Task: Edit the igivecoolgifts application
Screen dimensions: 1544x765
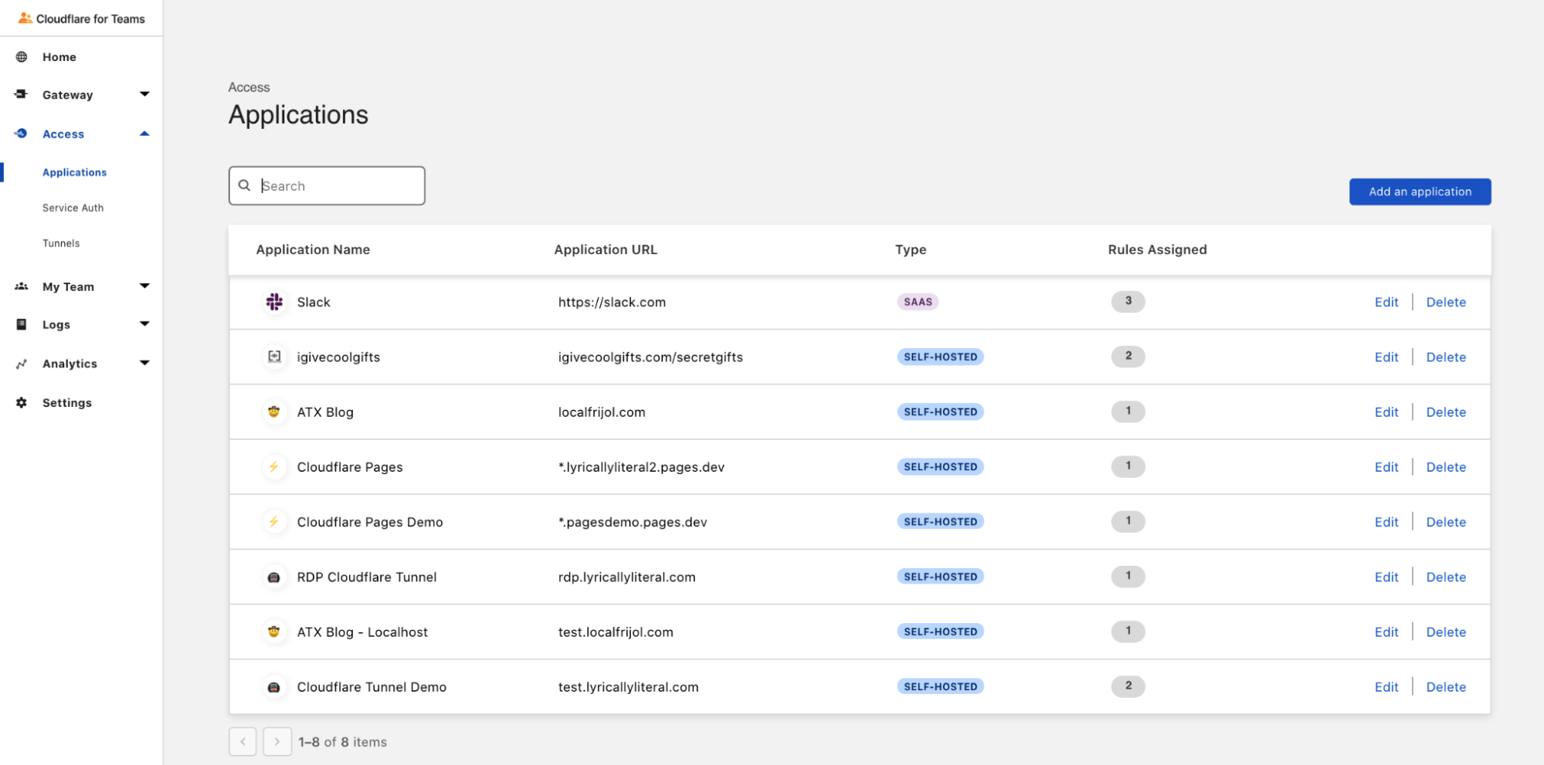Action: pyautogui.click(x=1386, y=357)
